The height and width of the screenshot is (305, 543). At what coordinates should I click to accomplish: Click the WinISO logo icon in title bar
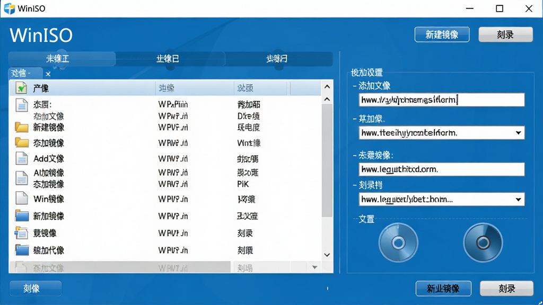[10, 8]
